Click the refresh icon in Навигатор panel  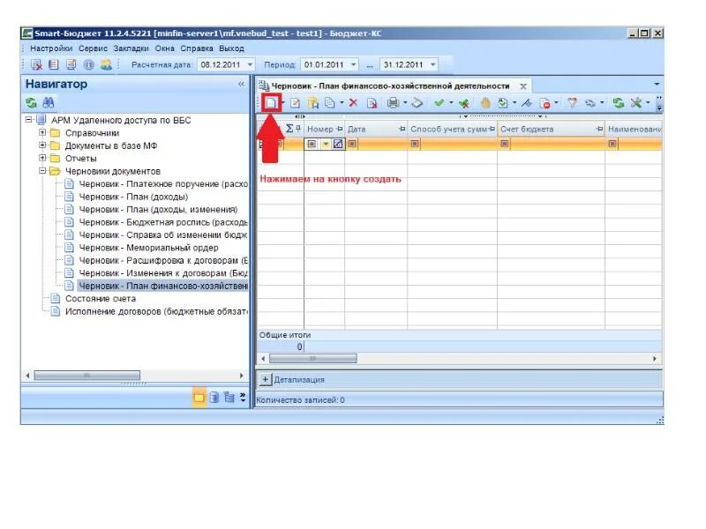pyautogui.click(x=31, y=103)
